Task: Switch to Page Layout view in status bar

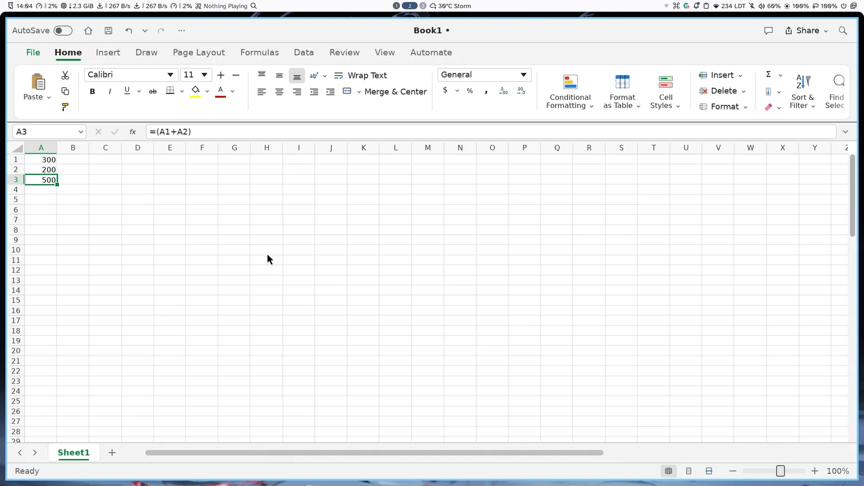Action: pos(688,471)
